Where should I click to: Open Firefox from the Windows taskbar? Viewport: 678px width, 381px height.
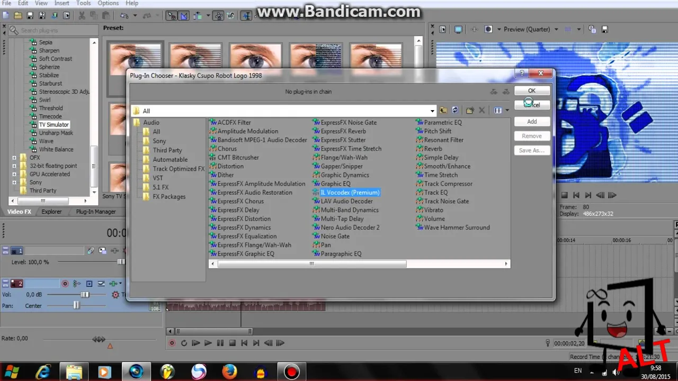(x=229, y=372)
